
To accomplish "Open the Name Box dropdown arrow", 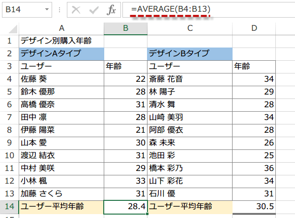I will click(x=47, y=9).
